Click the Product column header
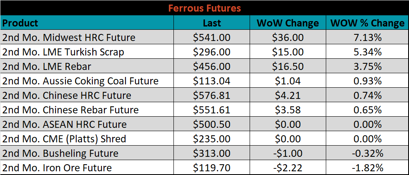Screen dimensions: 409x175 (87, 23)
